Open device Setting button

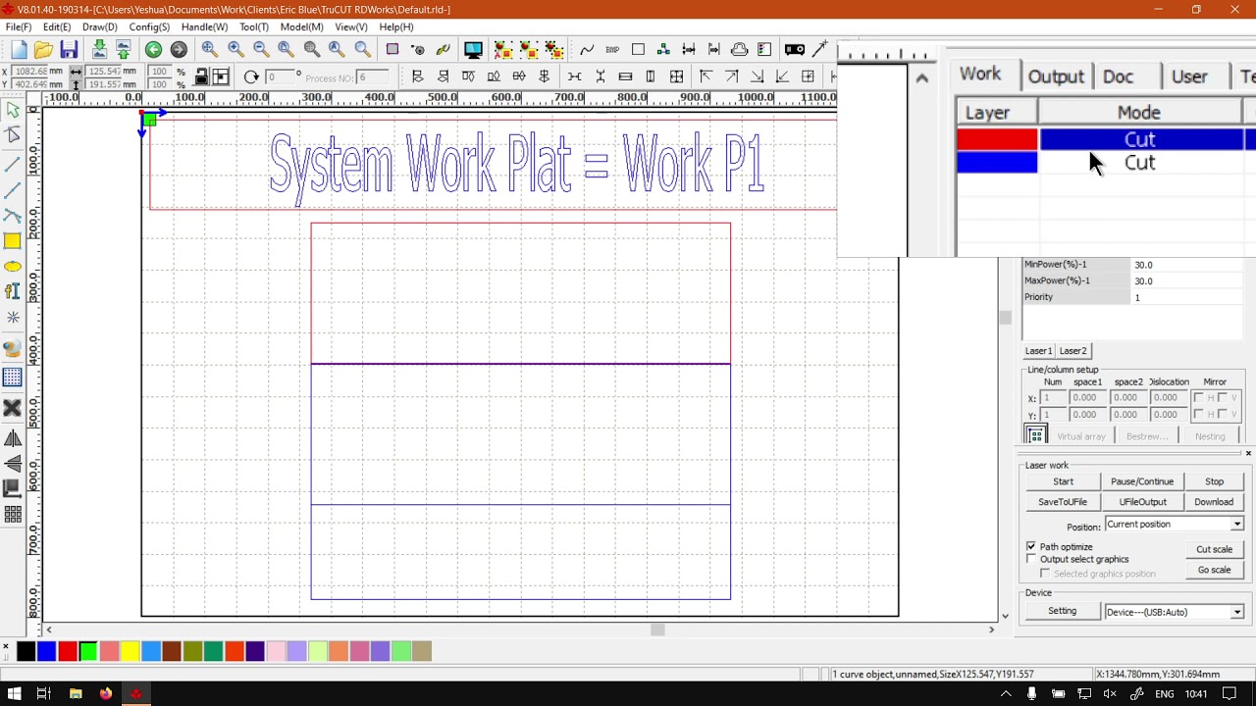[1062, 611]
